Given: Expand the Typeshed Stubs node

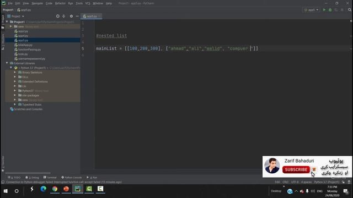Looking at the screenshot, I should pos(15,105).
